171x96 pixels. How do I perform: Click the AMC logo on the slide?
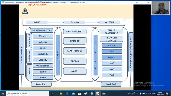25,11
